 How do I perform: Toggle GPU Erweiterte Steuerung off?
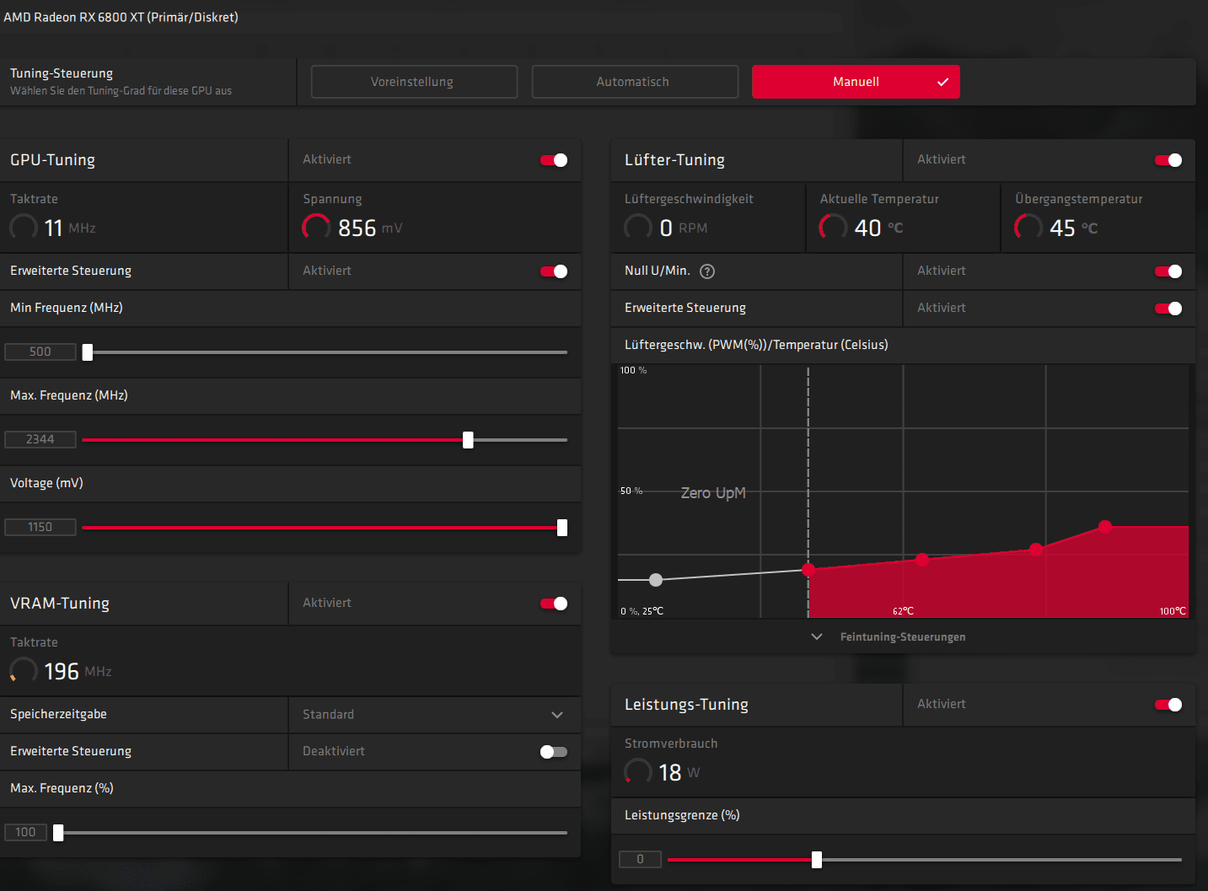coord(554,271)
